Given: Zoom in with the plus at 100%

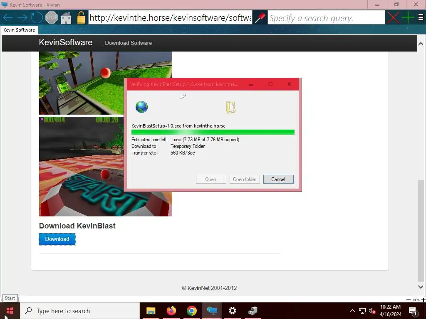Looking at the screenshot, I should click(x=423, y=300).
